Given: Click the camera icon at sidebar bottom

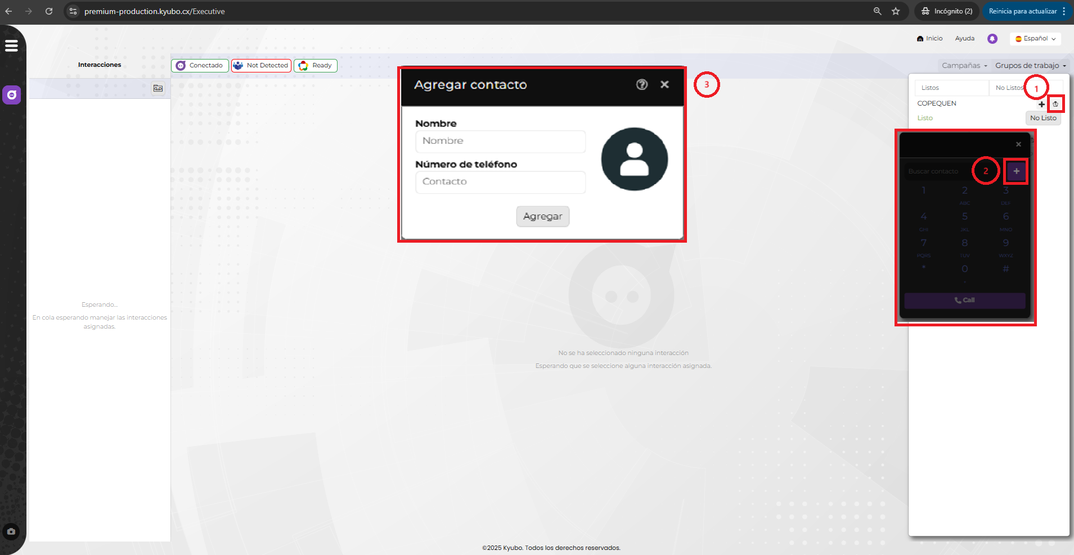Looking at the screenshot, I should point(11,531).
